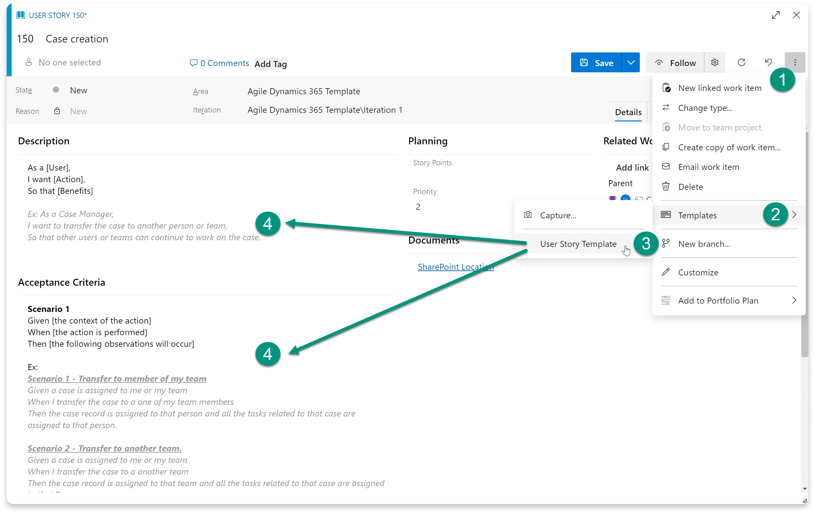Click the trash icon beside Delete
The image size is (815, 514).
[666, 186]
